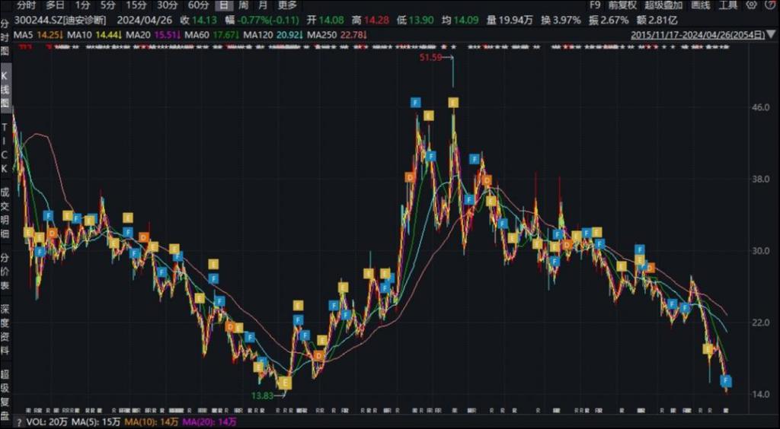The image size is (780, 429).
Task: Open the 深度资料 sidebar section
Action: point(5,330)
